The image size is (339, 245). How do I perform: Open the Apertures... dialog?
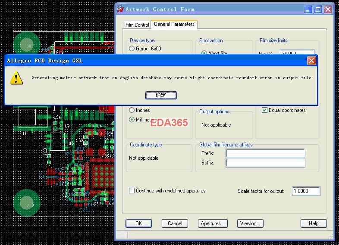coord(213,223)
